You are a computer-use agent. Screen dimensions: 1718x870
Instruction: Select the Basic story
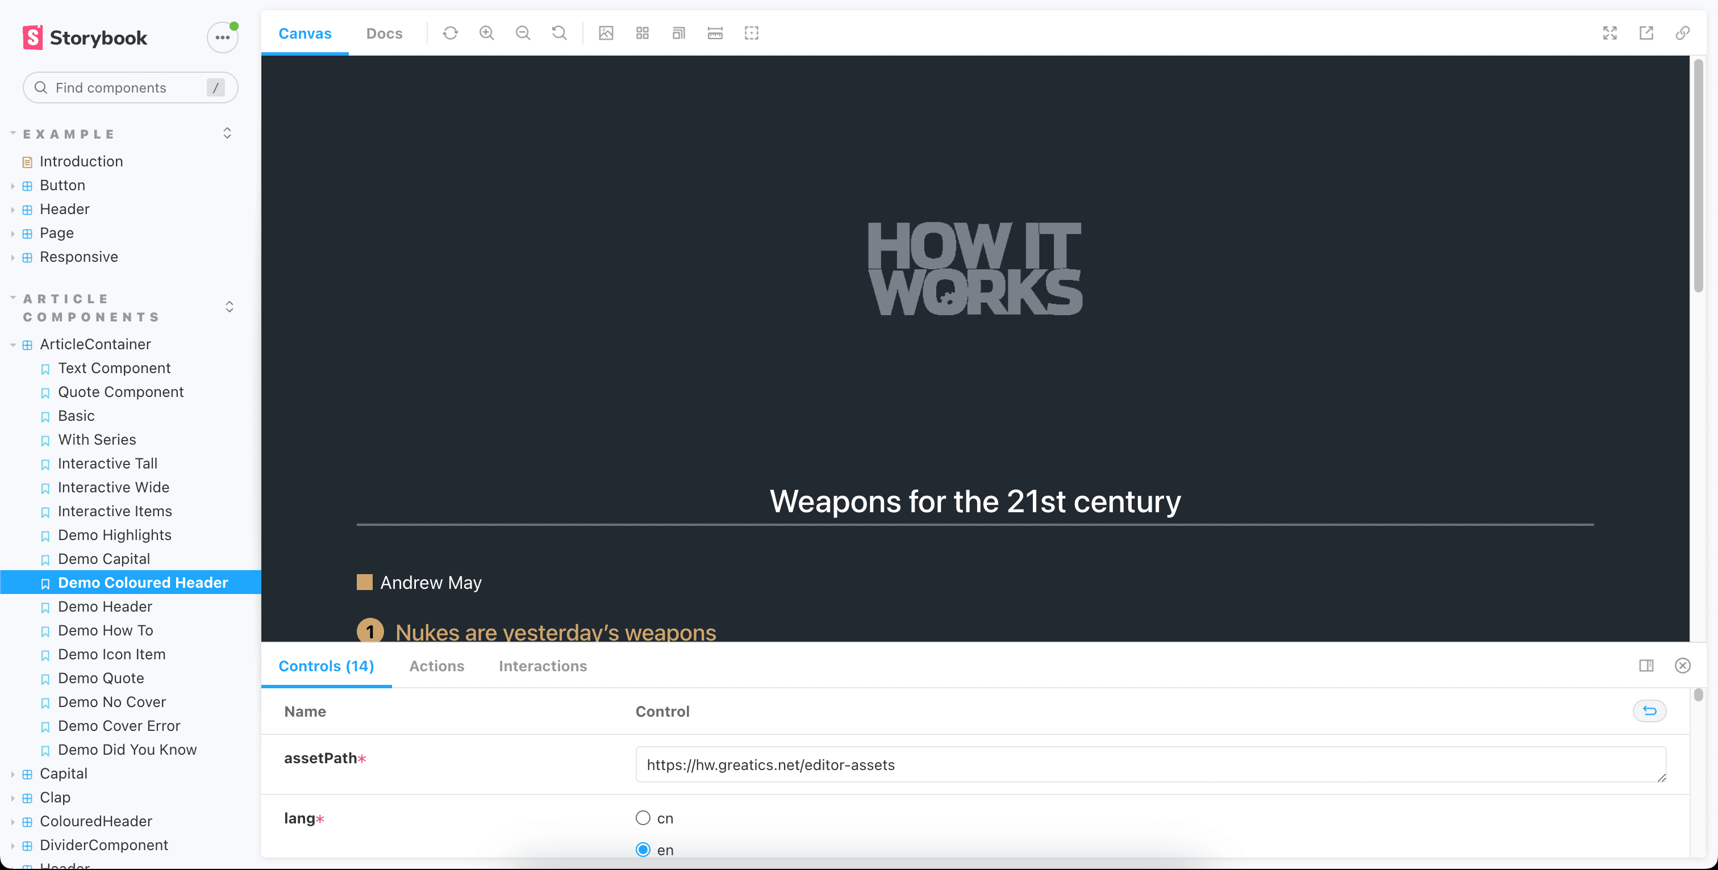click(x=76, y=417)
